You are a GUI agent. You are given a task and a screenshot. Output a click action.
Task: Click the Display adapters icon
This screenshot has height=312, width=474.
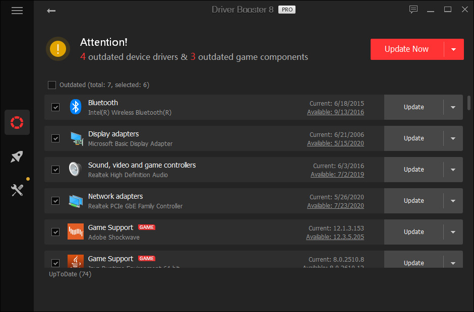77,138
